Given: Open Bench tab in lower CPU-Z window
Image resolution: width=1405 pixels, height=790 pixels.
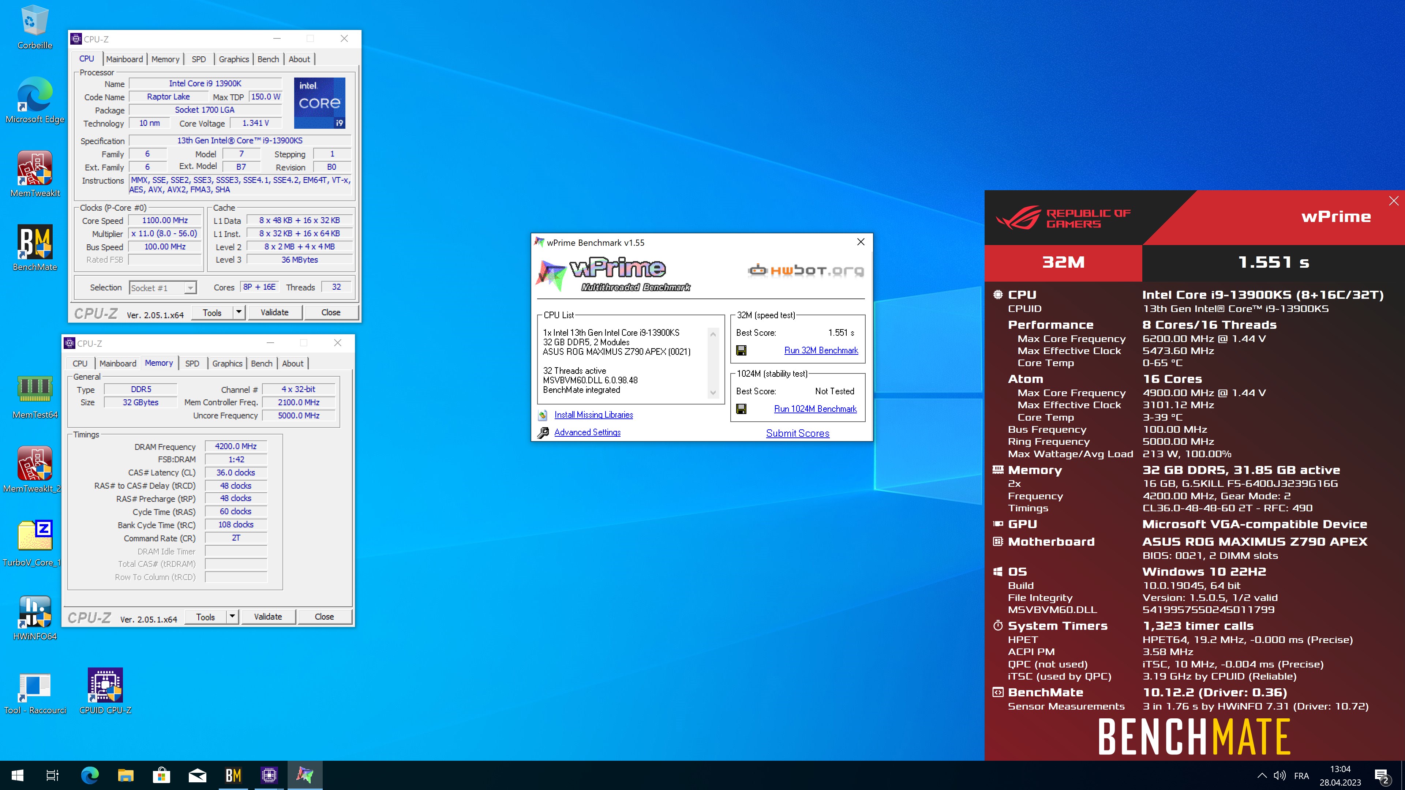Looking at the screenshot, I should (x=262, y=363).
